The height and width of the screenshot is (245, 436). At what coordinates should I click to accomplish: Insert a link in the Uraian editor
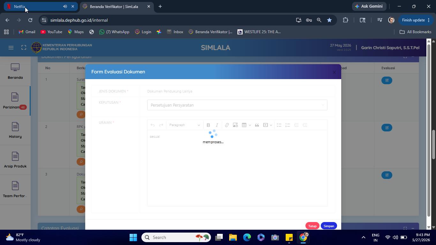coord(227,125)
